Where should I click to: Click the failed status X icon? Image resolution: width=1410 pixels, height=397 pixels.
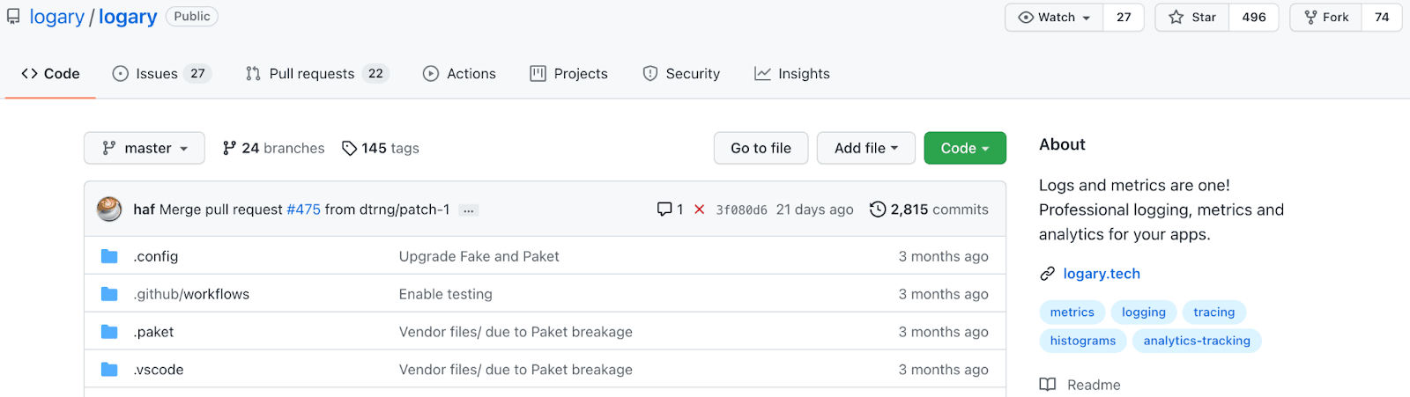click(x=700, y=210)
